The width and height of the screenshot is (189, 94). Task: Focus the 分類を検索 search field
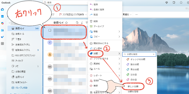pyautogui.click(x=139, y=54)
